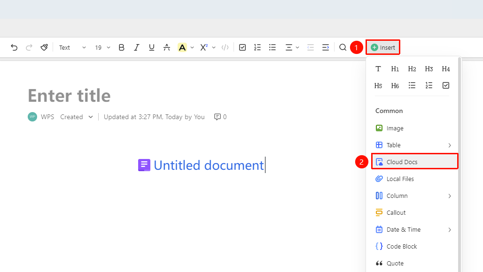
Task: Choose Heading 2 in Insert menu
Action: tap(412, 69)
